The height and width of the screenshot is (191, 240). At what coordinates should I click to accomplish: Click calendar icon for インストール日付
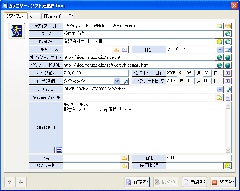pos(227,73)
